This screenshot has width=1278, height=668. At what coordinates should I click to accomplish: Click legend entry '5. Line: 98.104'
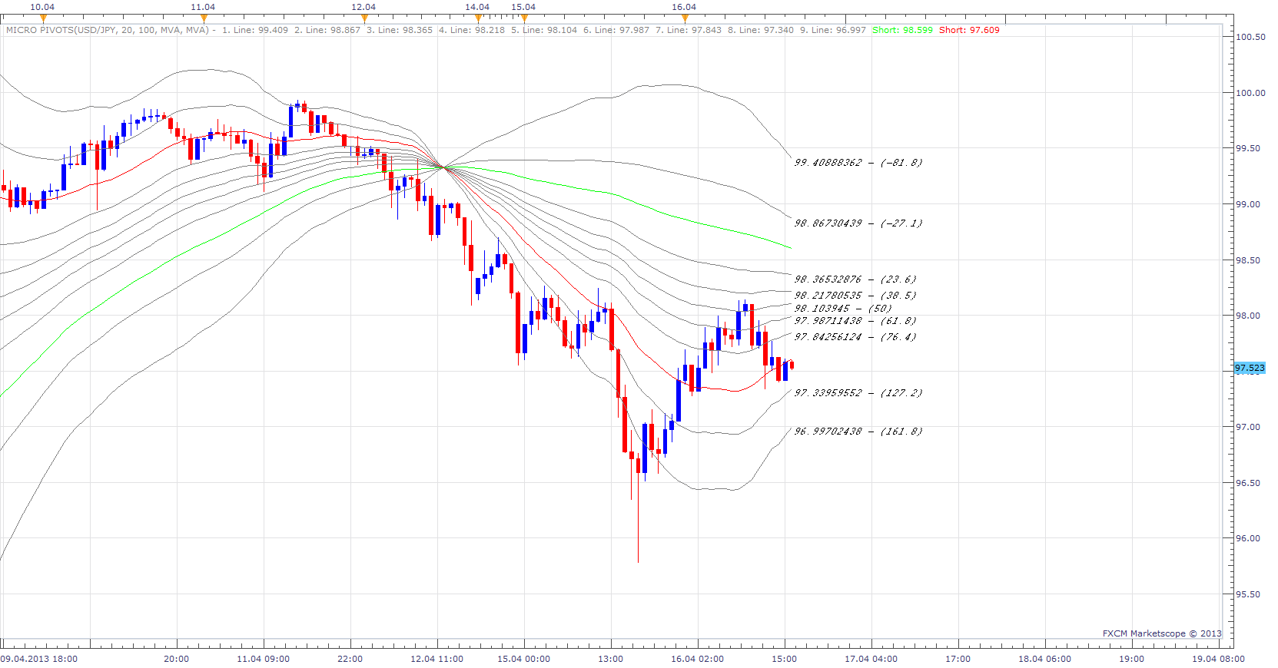coord(544,30)
